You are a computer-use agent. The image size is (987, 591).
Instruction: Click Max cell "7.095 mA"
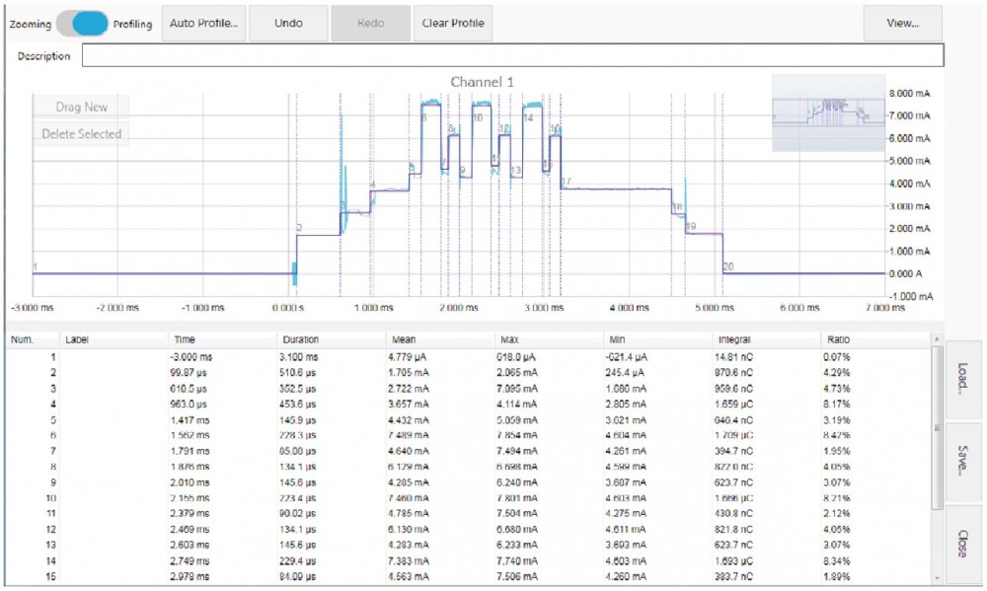517,389
